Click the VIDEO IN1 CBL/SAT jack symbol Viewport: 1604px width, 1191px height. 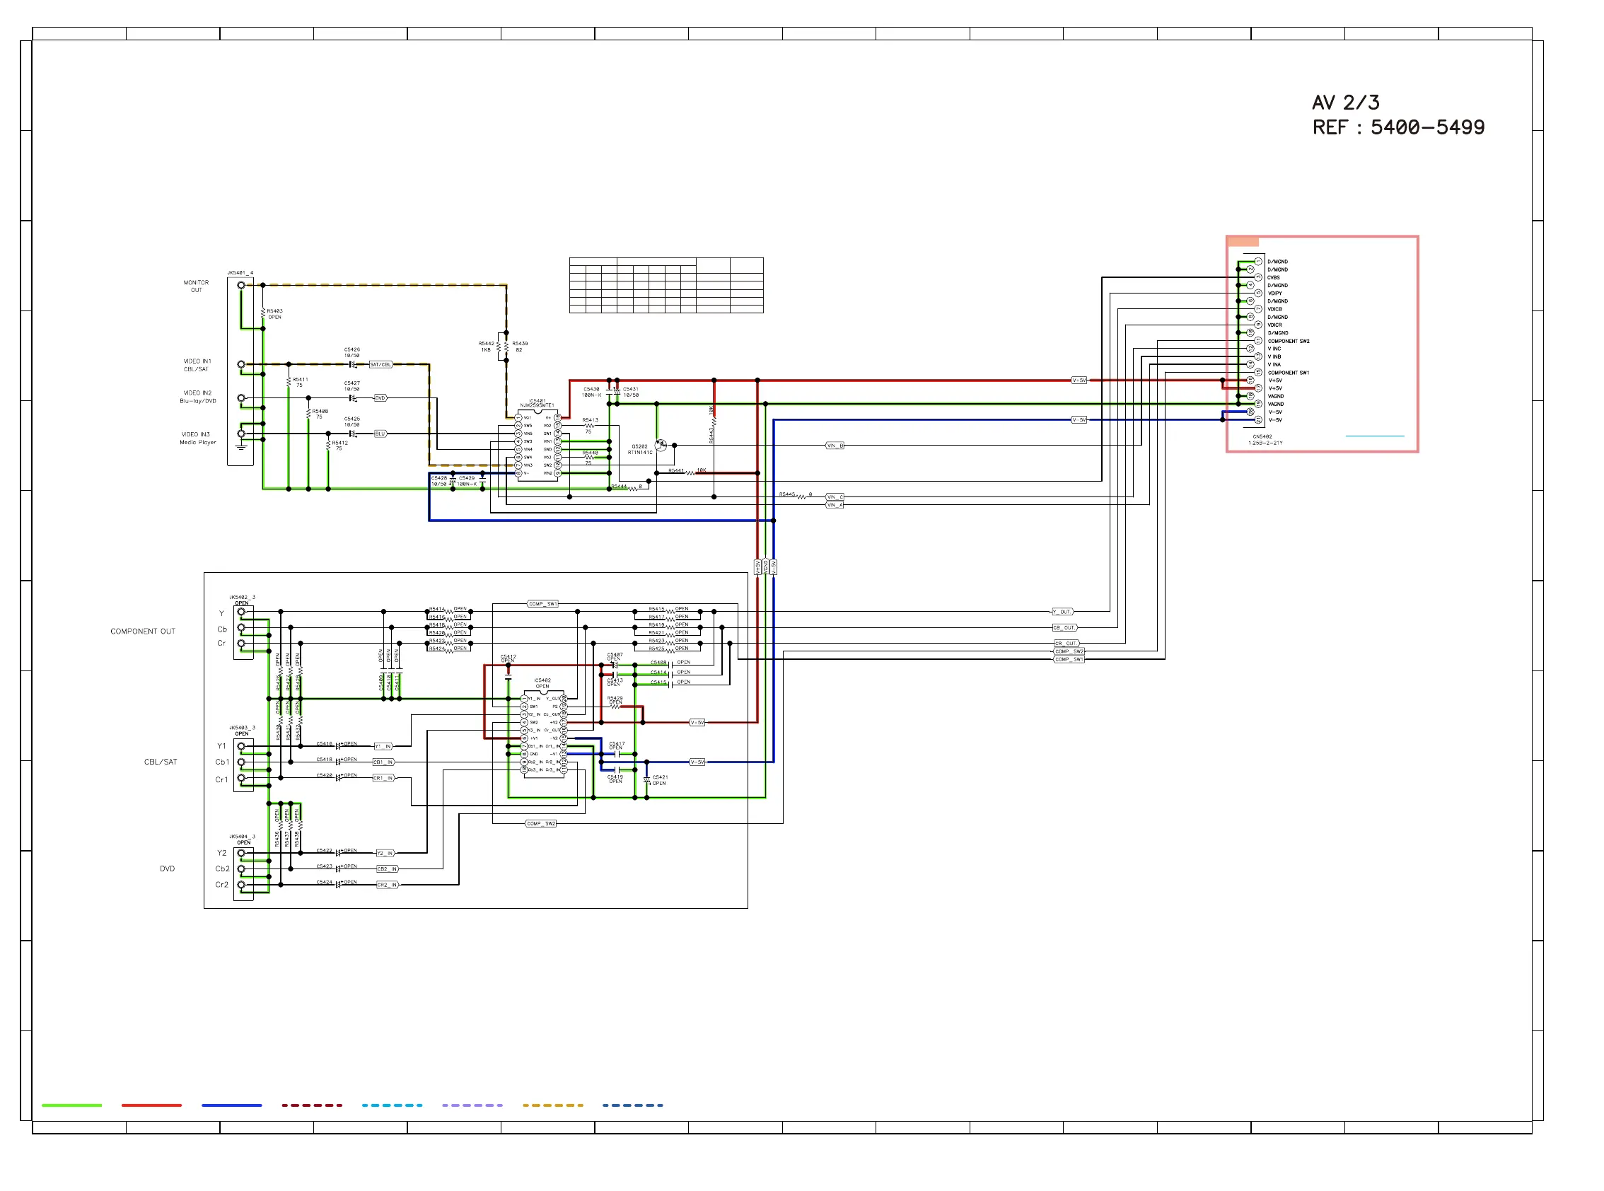[241, 365]
